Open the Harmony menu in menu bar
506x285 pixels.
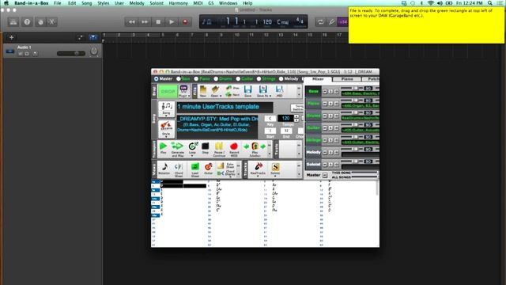(178, 3)
